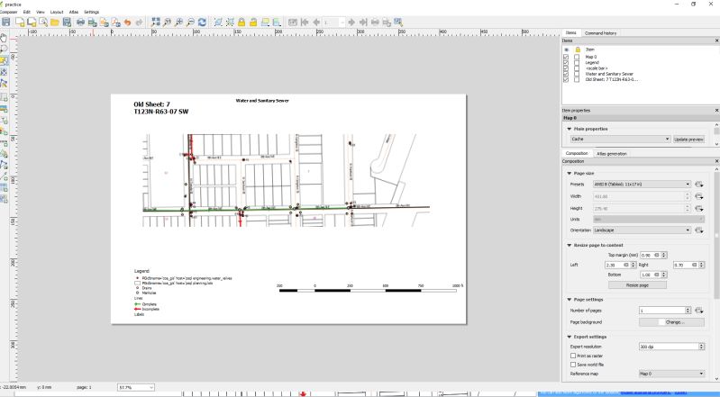The image size is (720, 397).
Task: Switch to Atlas generation tab
Action: point(612,154)
